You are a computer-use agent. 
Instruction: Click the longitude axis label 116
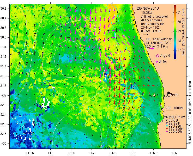pos(174,153)
